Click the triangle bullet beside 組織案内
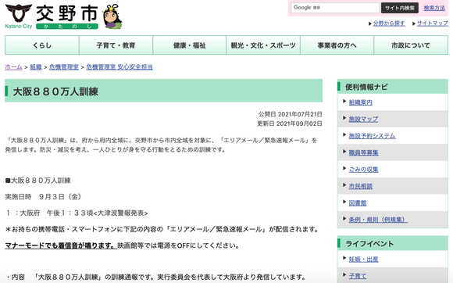Viewport: 453px width, 283px height. 344,101
